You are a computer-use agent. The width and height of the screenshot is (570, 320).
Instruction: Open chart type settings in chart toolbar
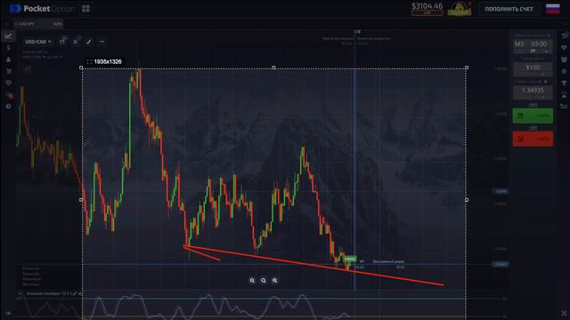(x=62, y=41)
